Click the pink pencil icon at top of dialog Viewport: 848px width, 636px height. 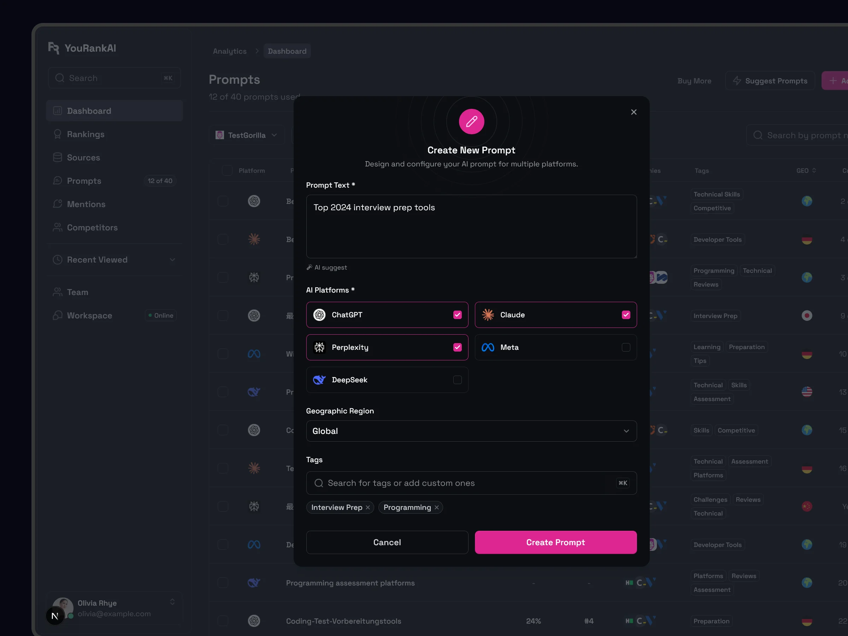(x=471, y=122)
